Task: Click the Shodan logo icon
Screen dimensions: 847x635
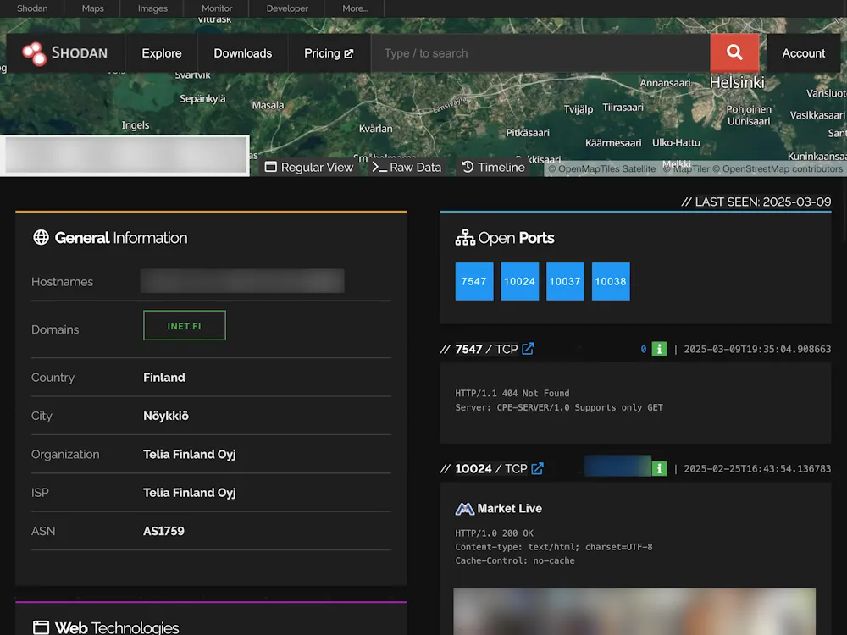Action: pos(34,53)
